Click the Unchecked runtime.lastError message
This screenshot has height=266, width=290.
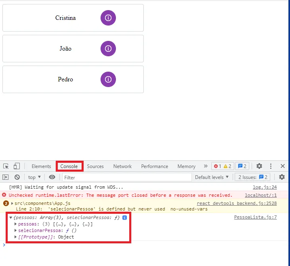[121, 195]
